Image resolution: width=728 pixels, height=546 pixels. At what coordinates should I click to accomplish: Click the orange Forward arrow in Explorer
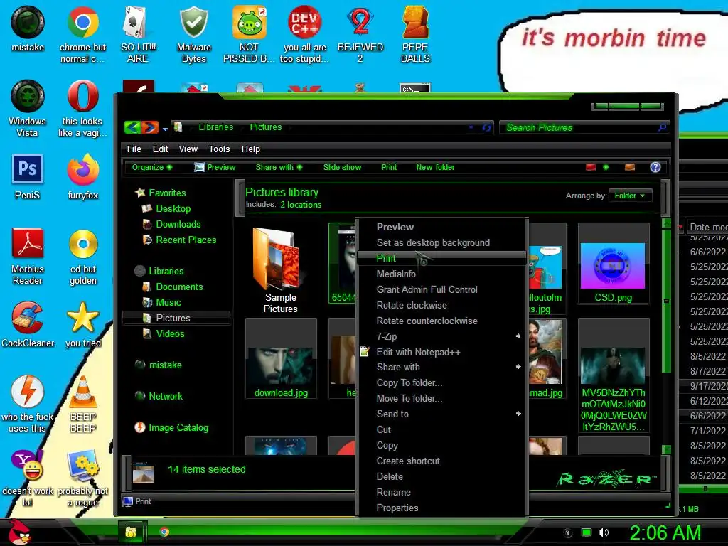coord(150,127)
